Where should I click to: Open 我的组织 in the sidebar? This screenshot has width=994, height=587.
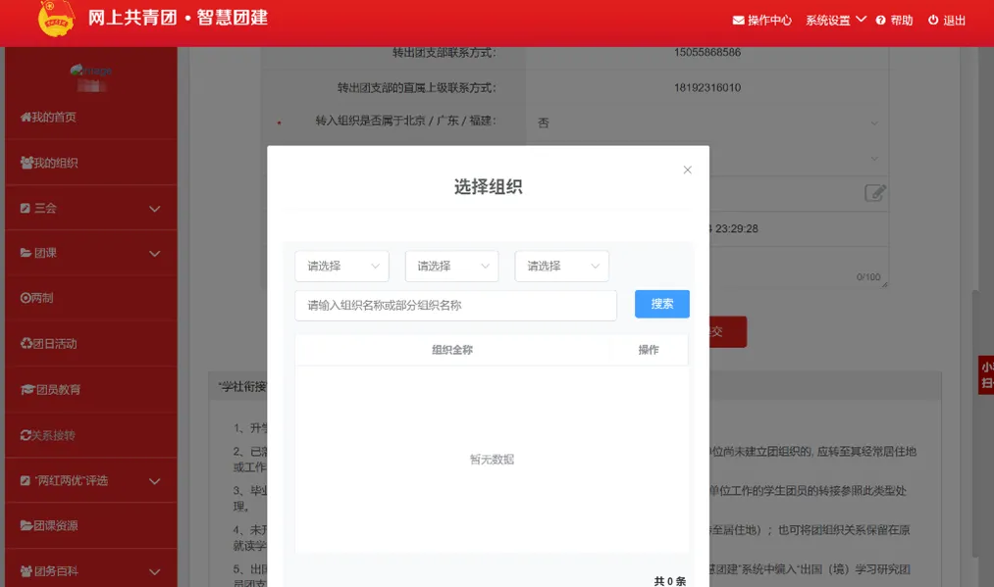tap(49, 163)
